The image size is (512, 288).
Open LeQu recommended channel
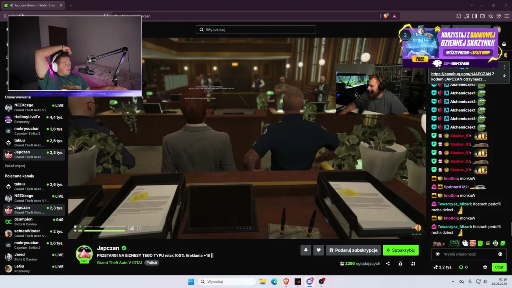click(34, 268)
